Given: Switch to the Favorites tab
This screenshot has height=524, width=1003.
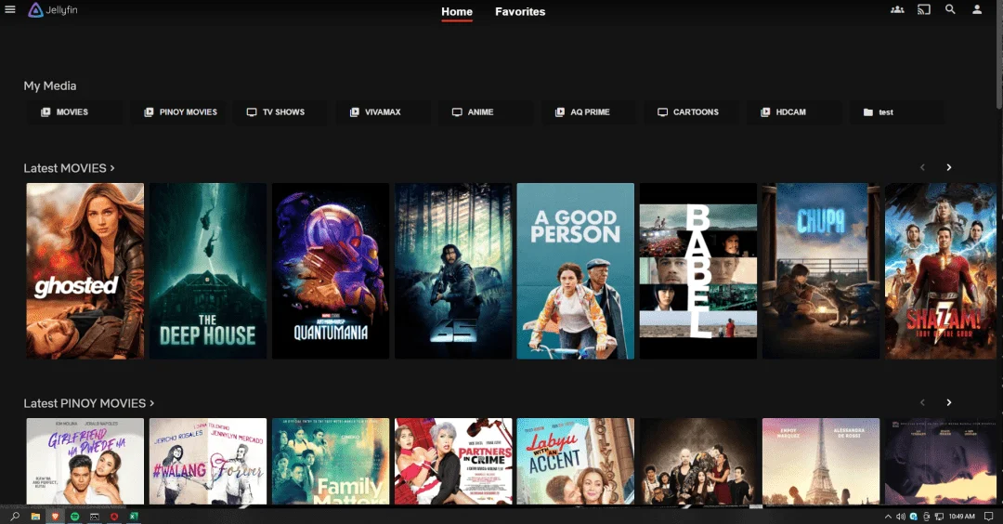Looking at the screenshot, I should tap(520, 11).
